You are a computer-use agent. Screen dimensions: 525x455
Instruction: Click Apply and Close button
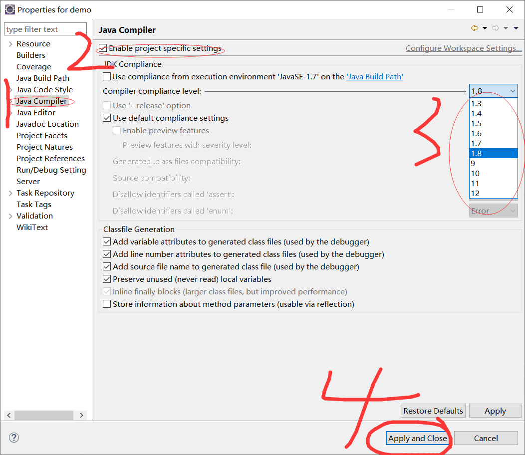pos(418,438)
